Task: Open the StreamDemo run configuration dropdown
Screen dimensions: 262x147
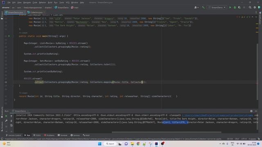Action: 217,7
